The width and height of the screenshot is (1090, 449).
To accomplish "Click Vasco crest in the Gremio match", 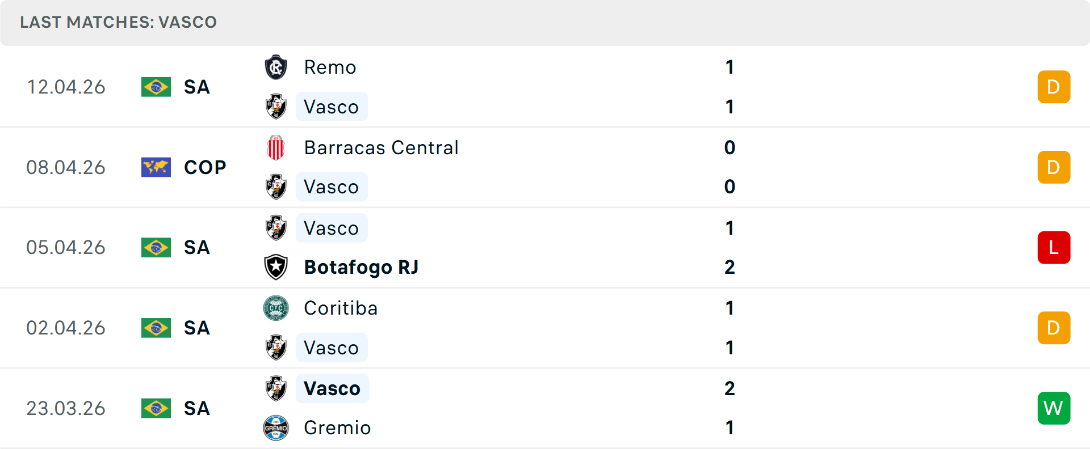I will pyautogui.click(x=276, y=388).
